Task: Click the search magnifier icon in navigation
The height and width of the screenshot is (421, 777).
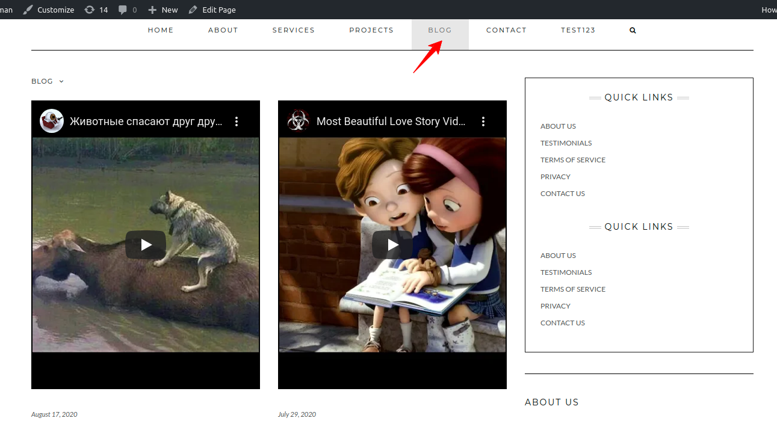Action: point(633,31)
